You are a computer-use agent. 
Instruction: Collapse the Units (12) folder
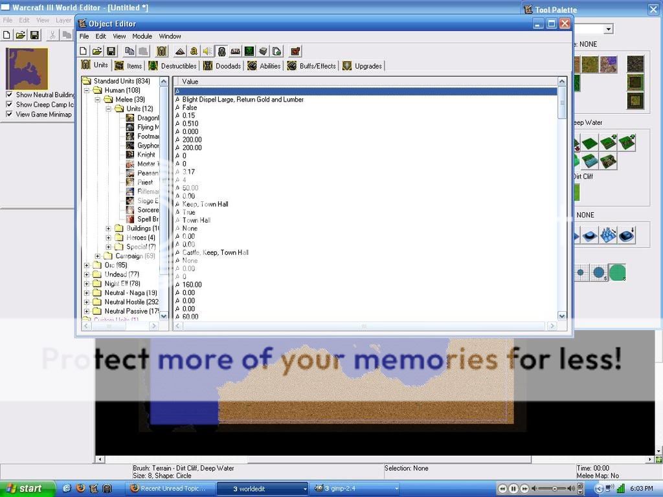pos(109,109)
